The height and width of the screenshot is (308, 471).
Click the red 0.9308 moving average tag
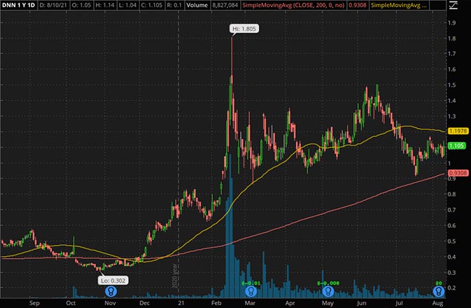458,173
